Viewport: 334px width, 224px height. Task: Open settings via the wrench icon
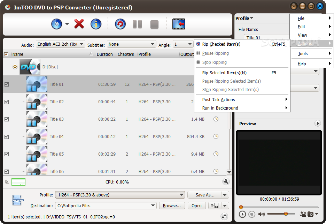[226, 181]
